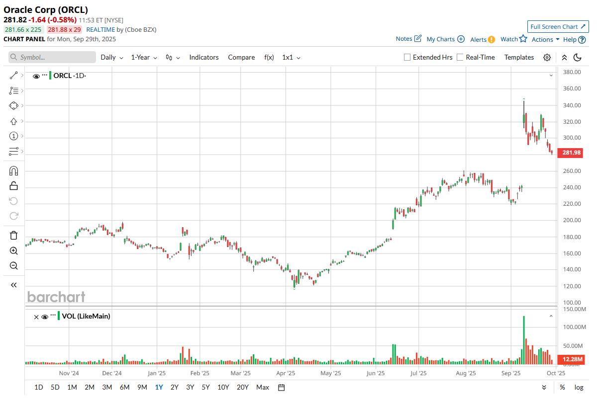The width and height of the screenshot is (601, 408).
Task: Open the horizontal lines tool group
Action: pos(13,152)
